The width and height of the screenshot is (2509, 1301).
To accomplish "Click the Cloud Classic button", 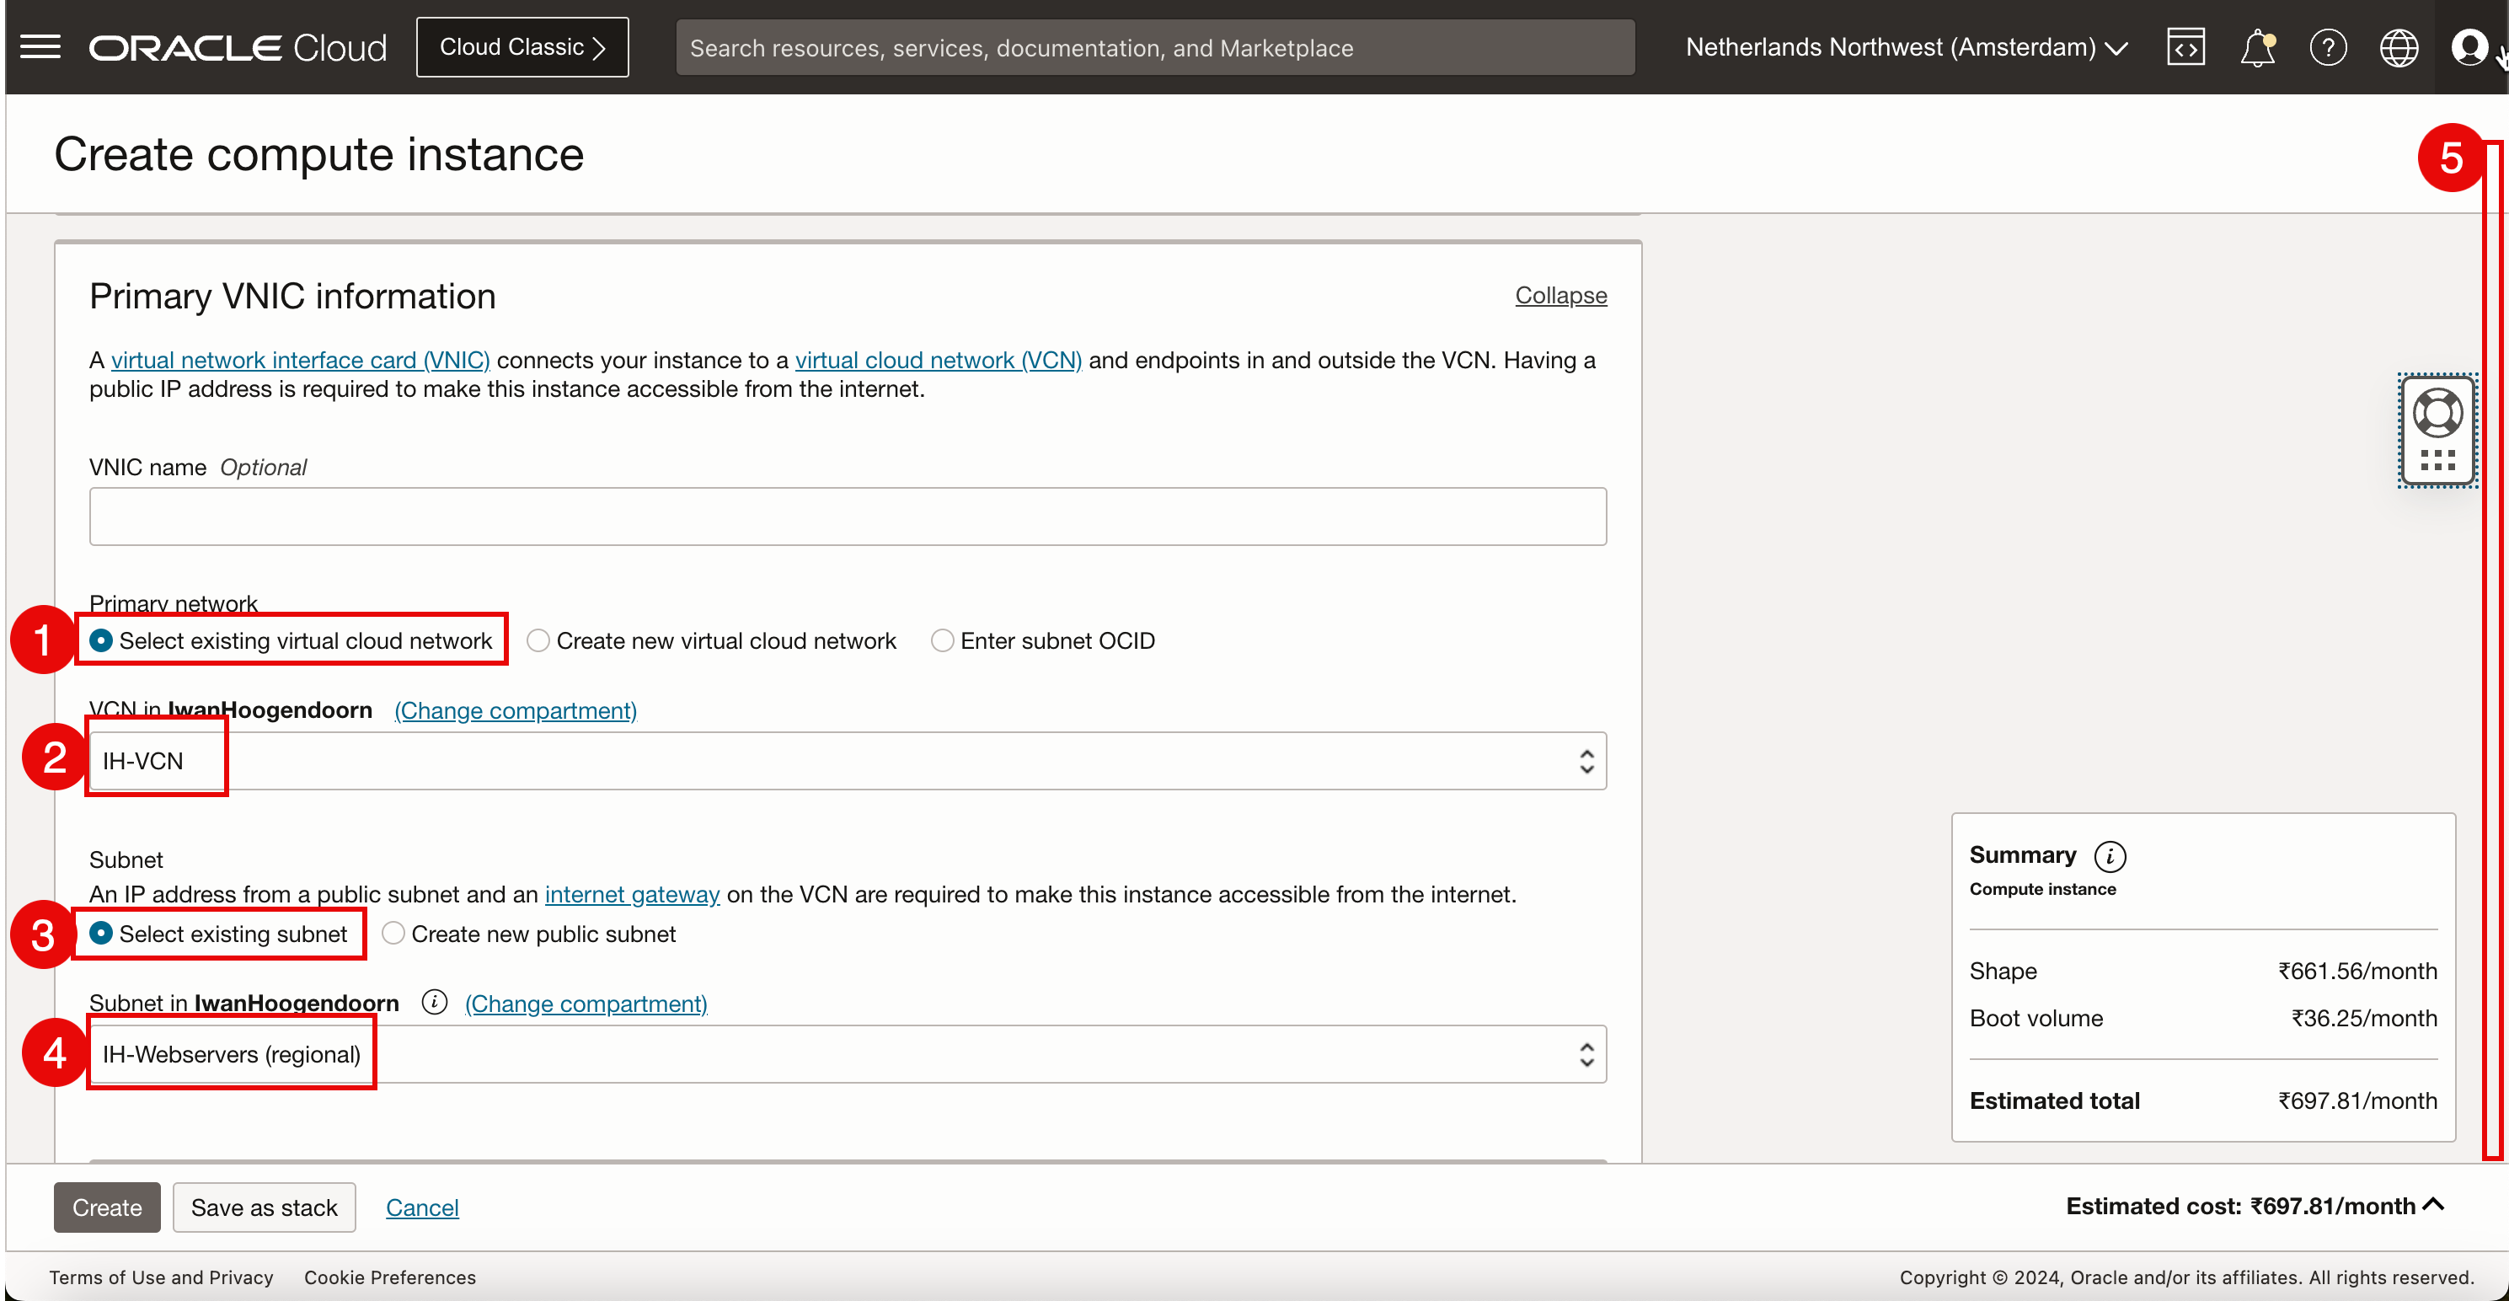I will tap(522, 46).
